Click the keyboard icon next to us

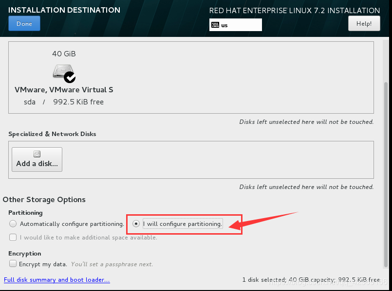[215, 25]
